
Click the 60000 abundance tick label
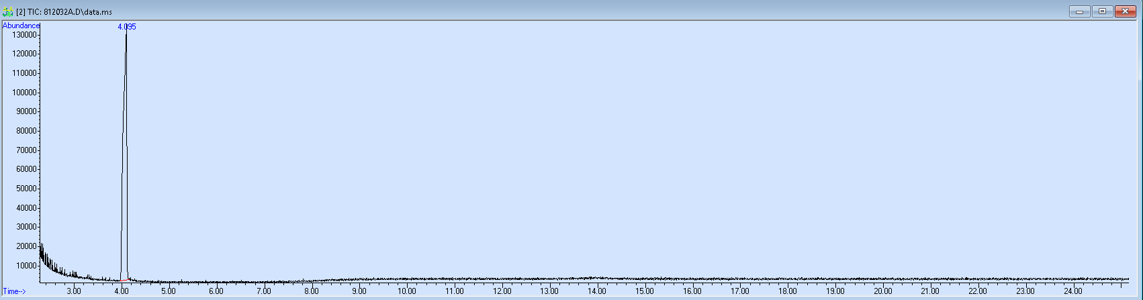click(26, 169)
